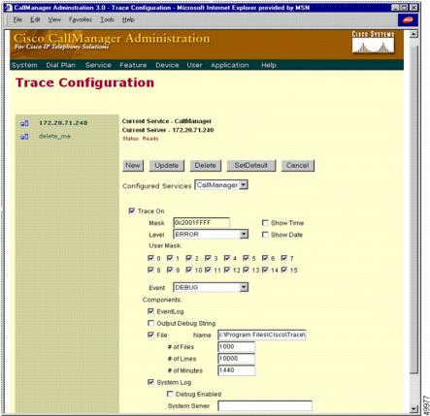
Task: Click the # of Files field
Action: pos(236,347)
